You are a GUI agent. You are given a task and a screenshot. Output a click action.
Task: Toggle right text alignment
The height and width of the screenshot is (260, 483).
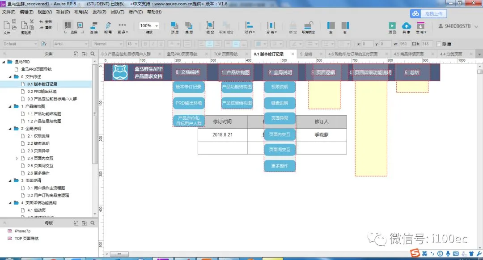(x=217, y=44)
